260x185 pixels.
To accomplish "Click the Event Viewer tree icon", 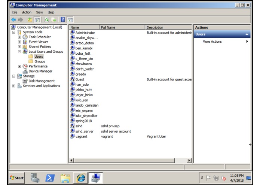I will (25, 42).
